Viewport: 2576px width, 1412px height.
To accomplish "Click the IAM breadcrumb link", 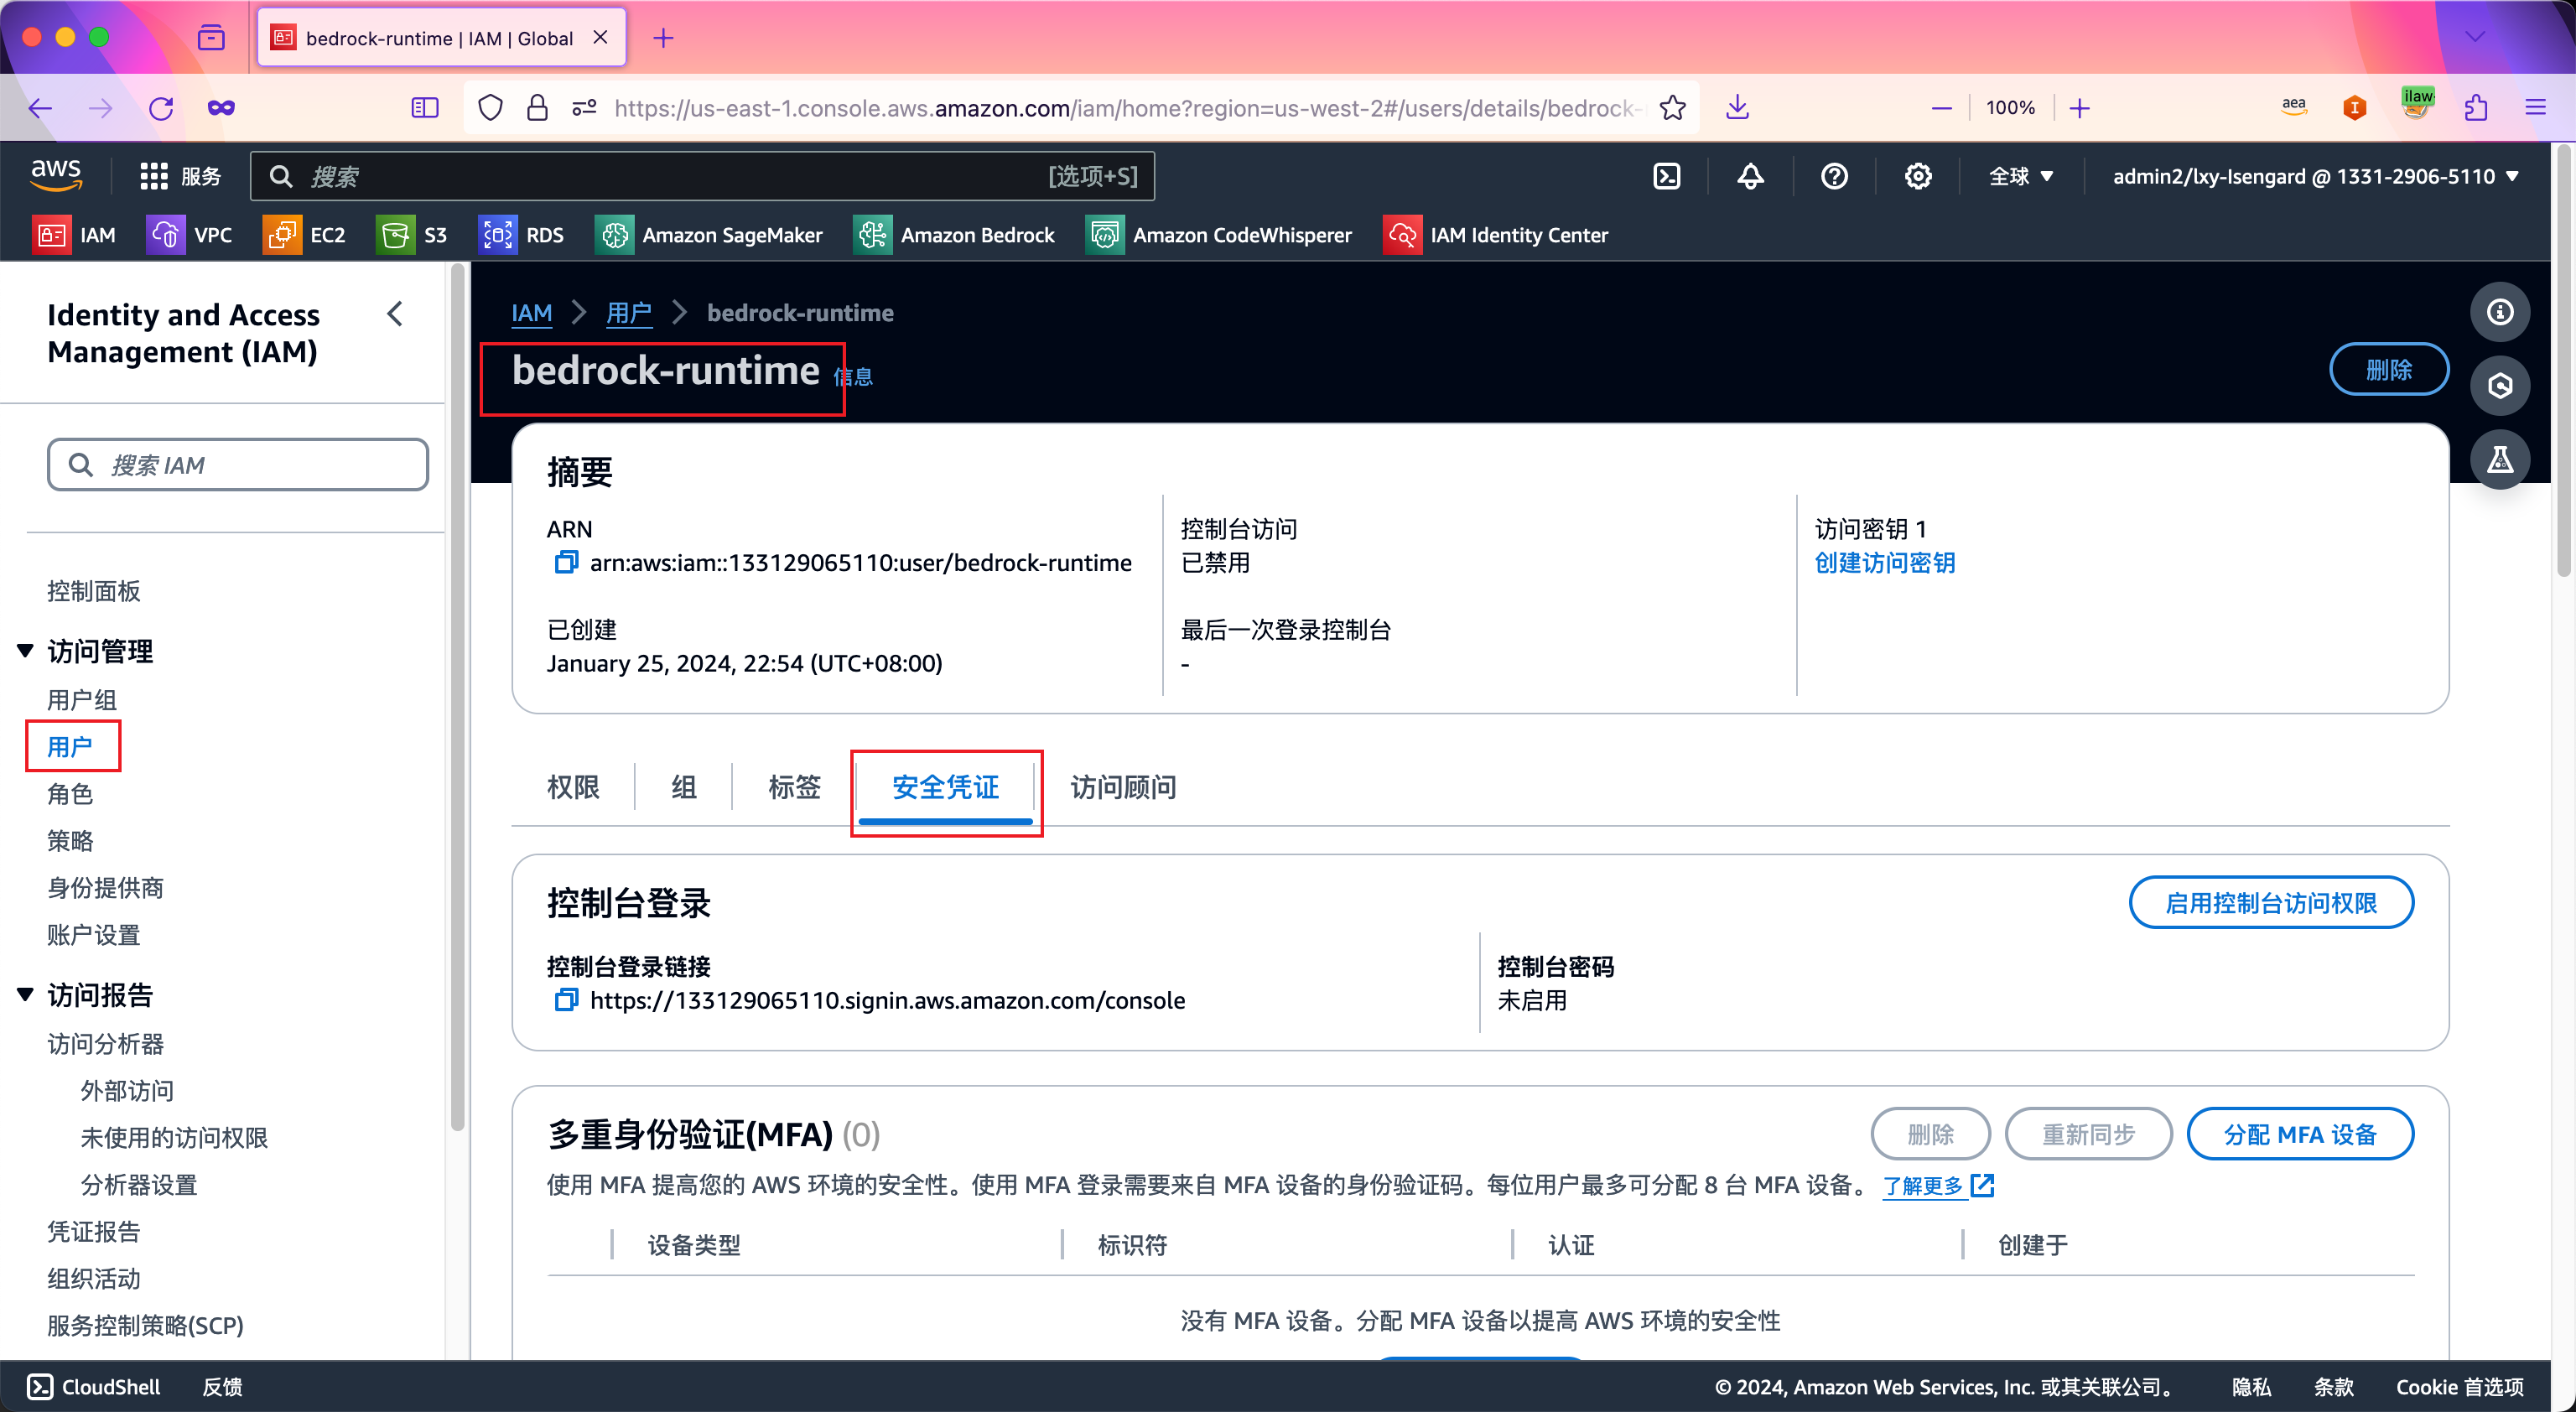I will tap(531, 312).
